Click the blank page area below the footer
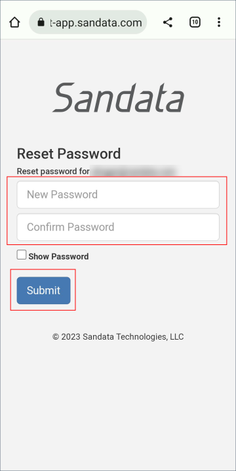This screenshot has height=471, width=236. click(x=118, y=405)
